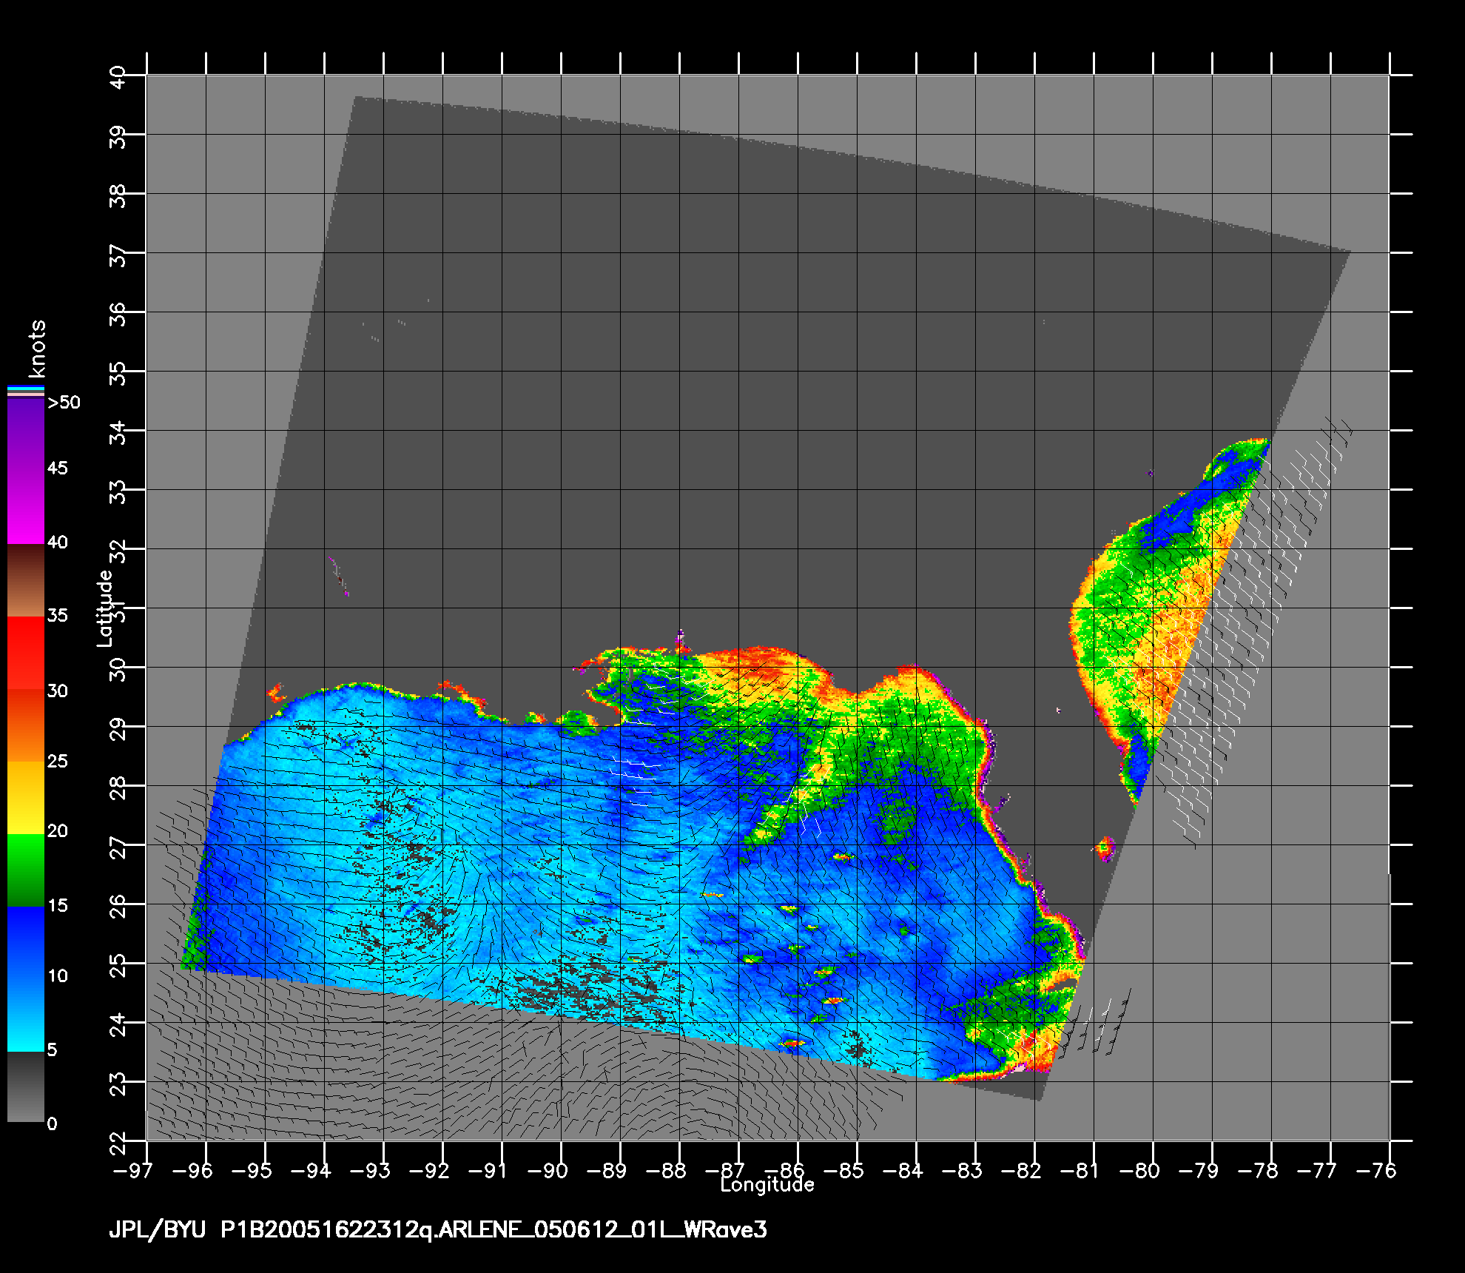Click the longitude '-79' axis label
This screenshot has width=1465, height=1273.
point(1200,1170)
